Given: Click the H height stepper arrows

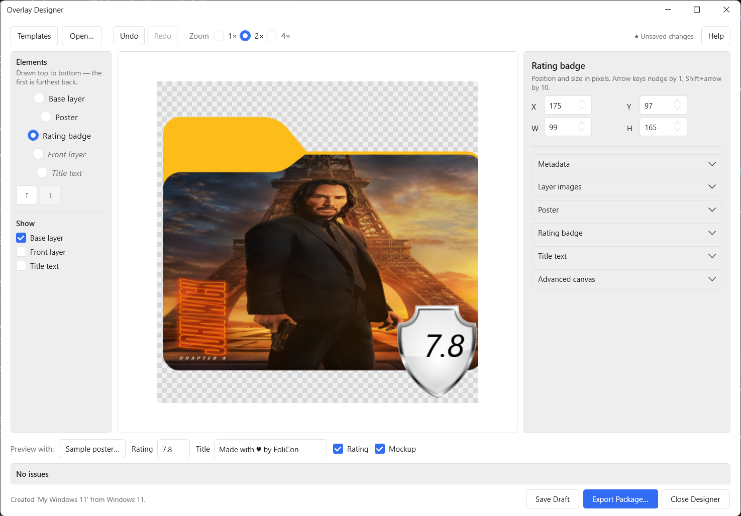Looking at the screenshot, I should tap(677, 127).
